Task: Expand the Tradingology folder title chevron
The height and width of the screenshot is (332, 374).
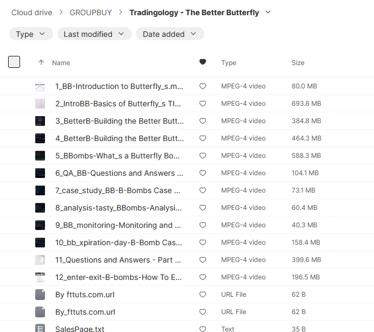Action: (268, 12)
